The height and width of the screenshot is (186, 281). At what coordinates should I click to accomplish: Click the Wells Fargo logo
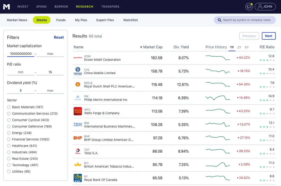point(78,111)
